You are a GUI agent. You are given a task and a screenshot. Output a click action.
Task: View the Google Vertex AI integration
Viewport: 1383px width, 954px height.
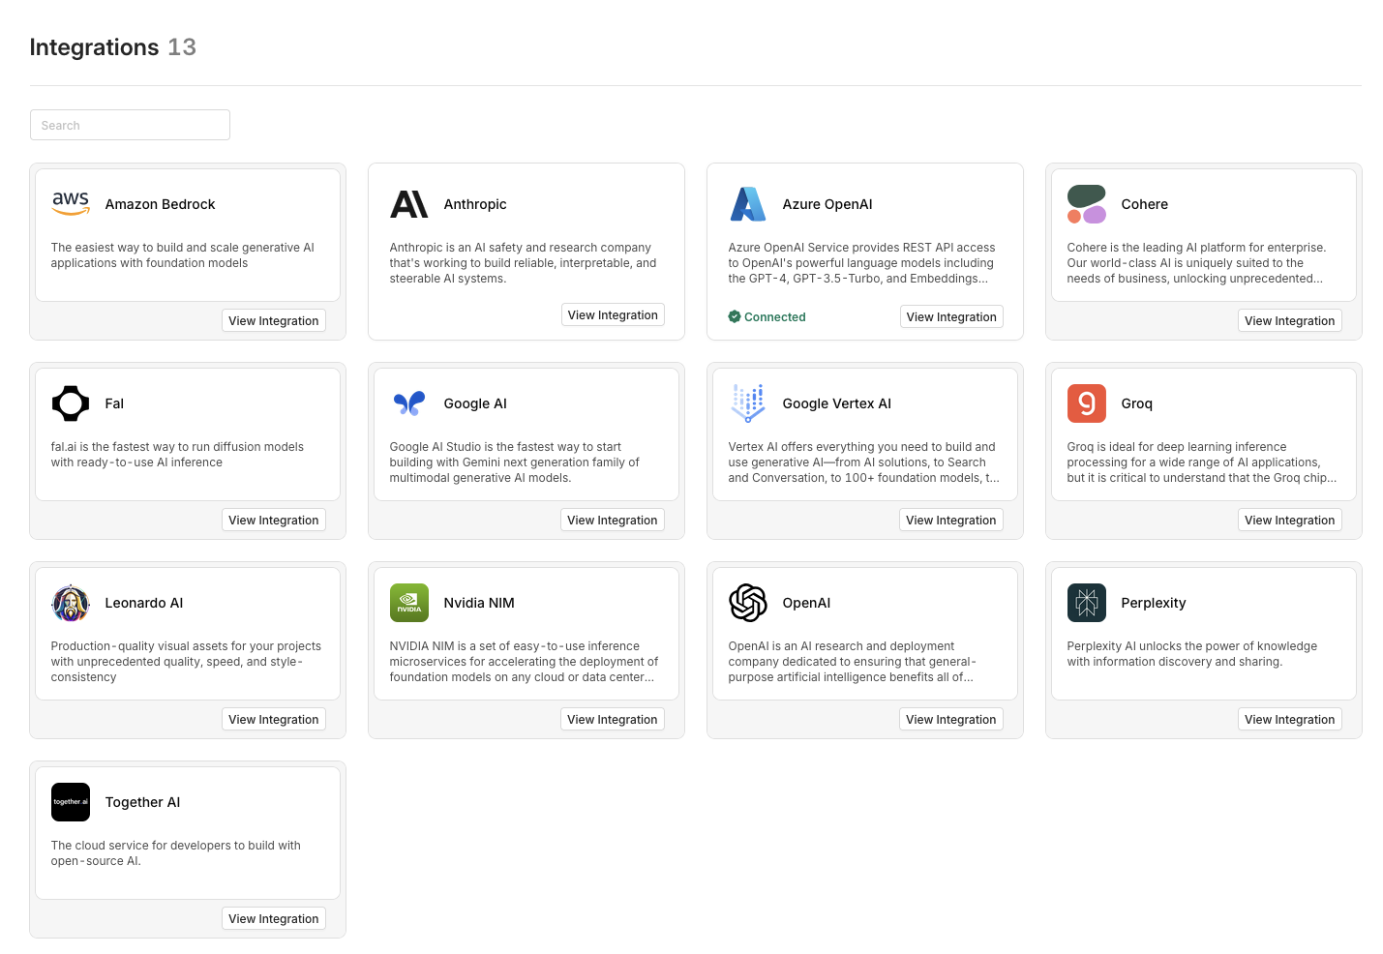pyautogui.click(x=951, y=521)
